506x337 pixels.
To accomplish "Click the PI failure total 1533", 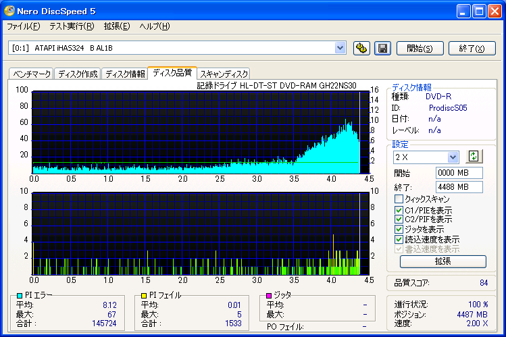I will pyautogui.click(x=233, y=323).
